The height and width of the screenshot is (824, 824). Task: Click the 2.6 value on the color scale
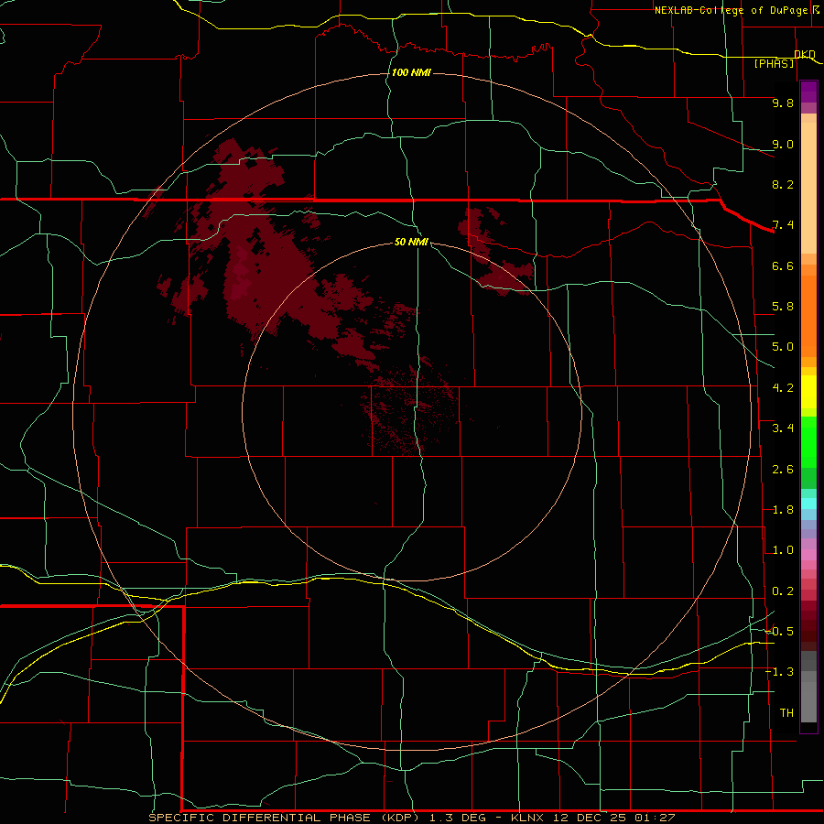pyautogui.click(x=783, y=470)
